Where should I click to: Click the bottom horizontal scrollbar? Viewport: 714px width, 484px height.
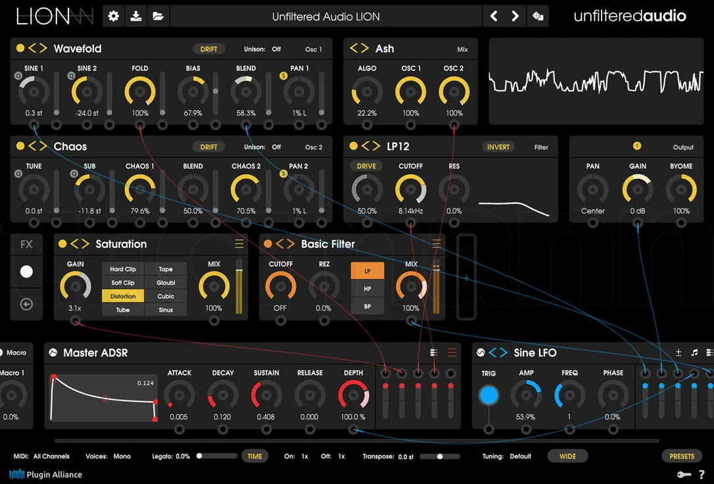[x=356, y=441]
